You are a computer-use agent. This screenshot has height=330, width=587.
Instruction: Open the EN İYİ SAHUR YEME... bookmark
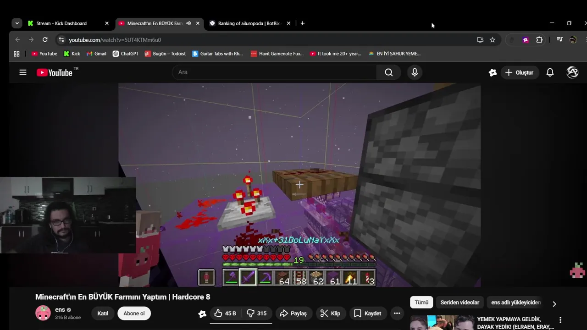(394, 54)
